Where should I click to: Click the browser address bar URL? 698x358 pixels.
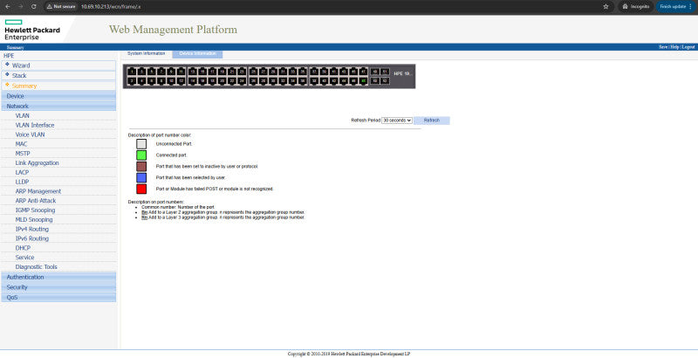coord(111,7)
